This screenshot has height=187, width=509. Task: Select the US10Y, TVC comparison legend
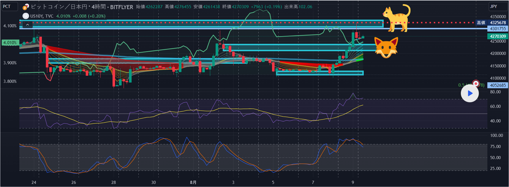(42, 16)
